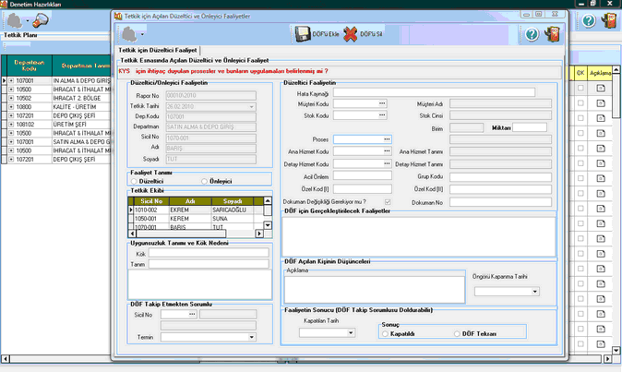Click Tetkik Ekibi scroll down arrow

pos(268,225)
